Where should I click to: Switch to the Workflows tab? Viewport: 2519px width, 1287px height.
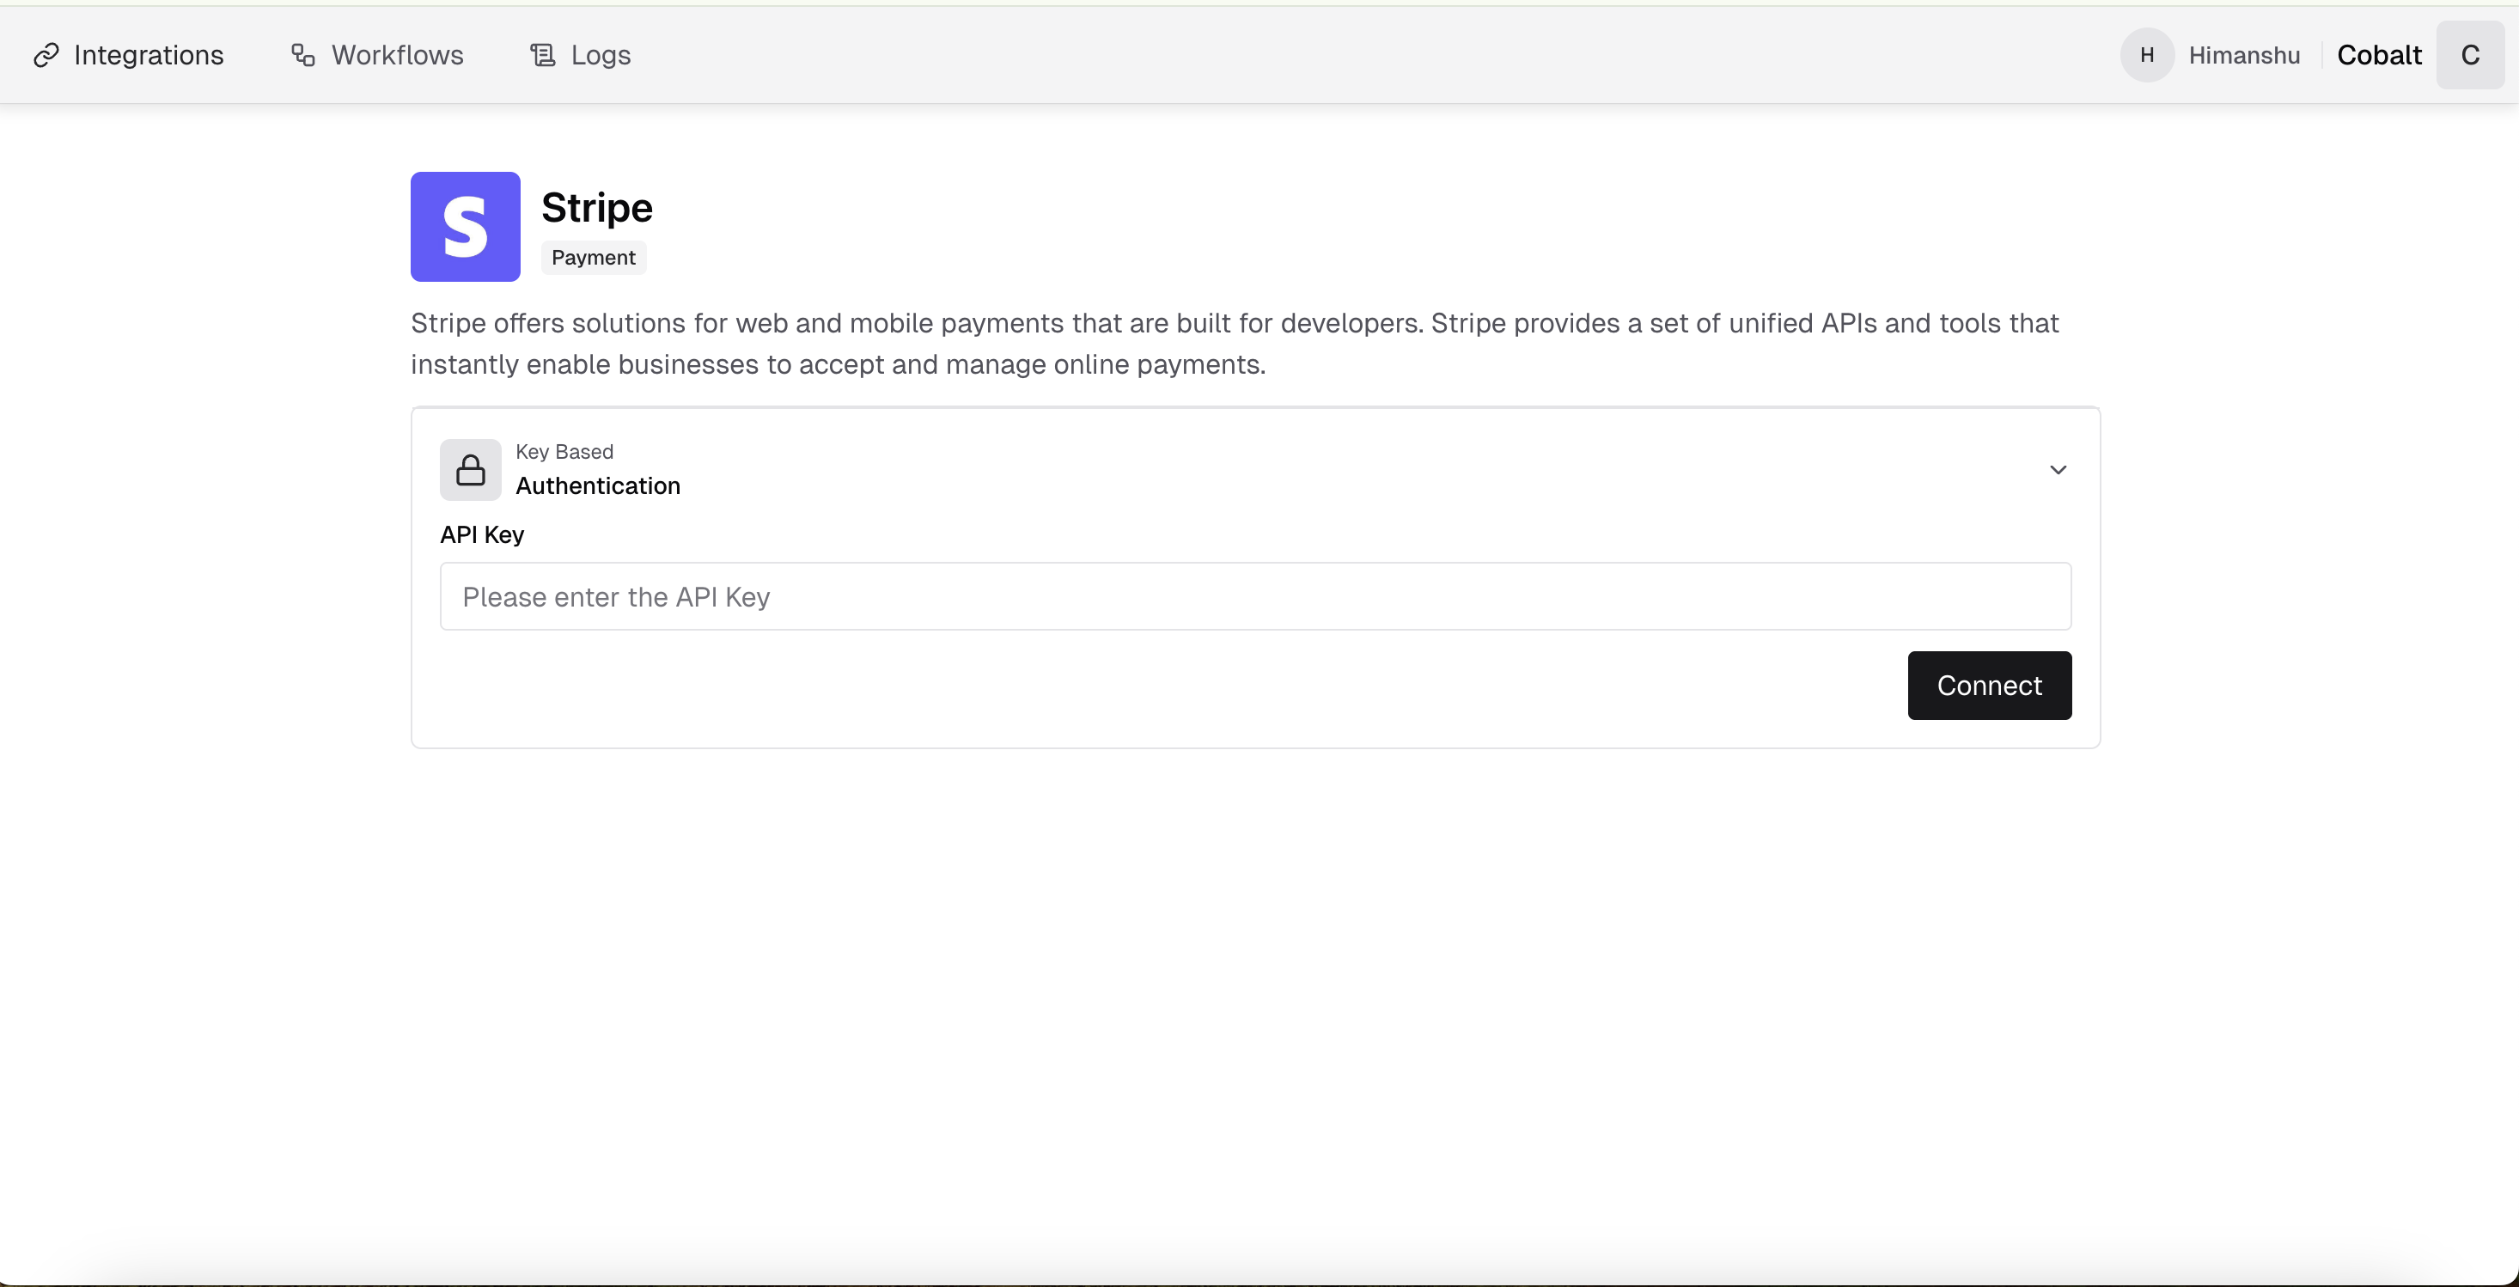pyautogui.click(x=397, y=56)
